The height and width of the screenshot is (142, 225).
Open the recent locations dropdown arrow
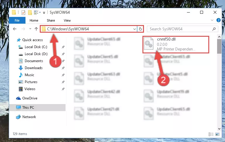(30, 29)
